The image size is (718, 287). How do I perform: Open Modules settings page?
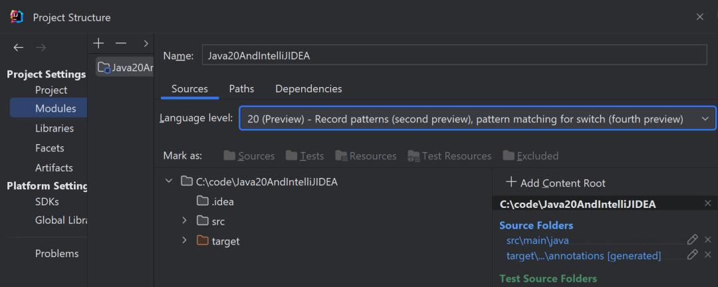(49, 108)
